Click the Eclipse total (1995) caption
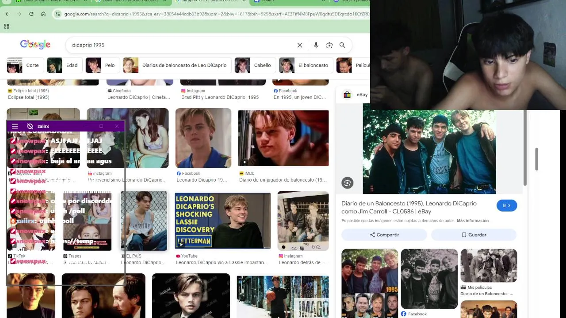The width and height of the screenshot is (566, 318). 29,97
